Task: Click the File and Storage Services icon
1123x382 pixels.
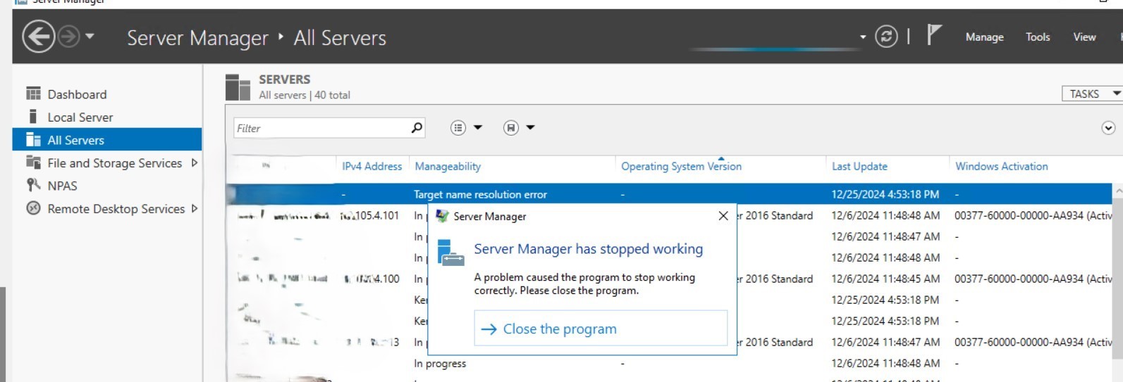Action: click(33, 163)
